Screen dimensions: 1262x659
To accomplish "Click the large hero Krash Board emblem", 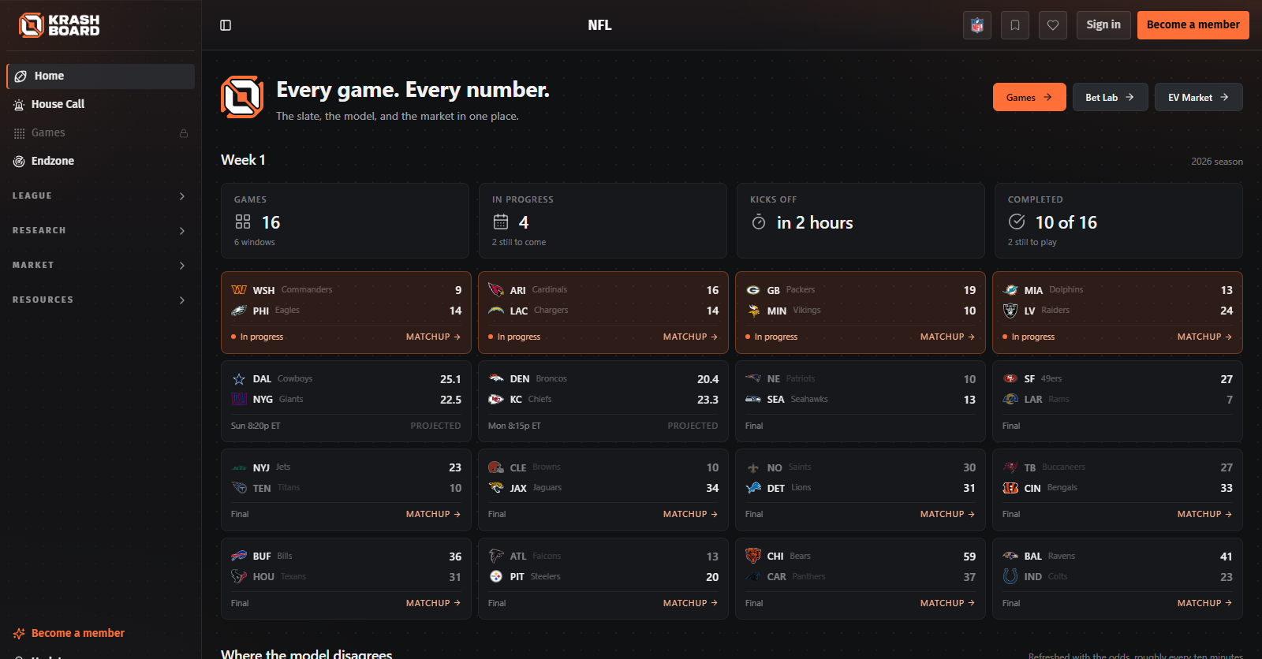I will (x=242, y=97).
